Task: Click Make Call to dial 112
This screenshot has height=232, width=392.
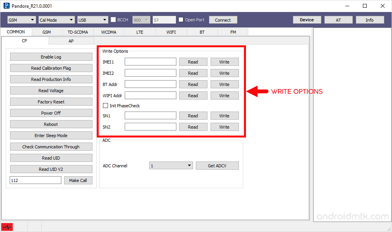Action: point(78,180)
